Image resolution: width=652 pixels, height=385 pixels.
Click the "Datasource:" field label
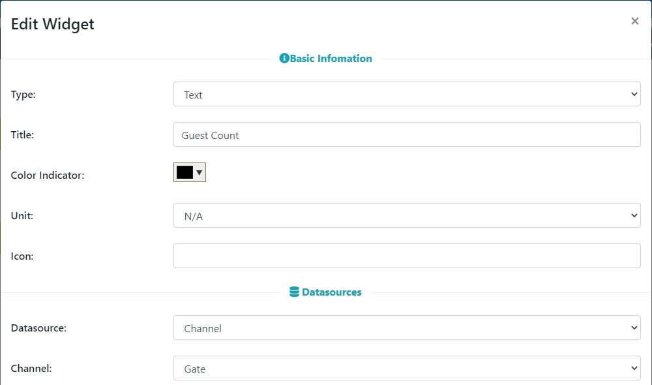point(38,328)
